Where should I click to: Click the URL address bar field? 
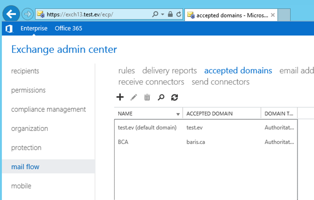click(x=98, y=14)
